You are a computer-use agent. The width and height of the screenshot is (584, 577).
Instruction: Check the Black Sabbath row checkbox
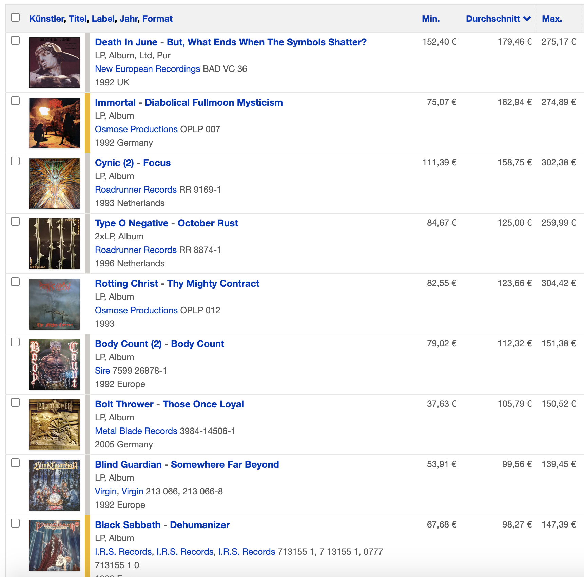click(15, 523)
